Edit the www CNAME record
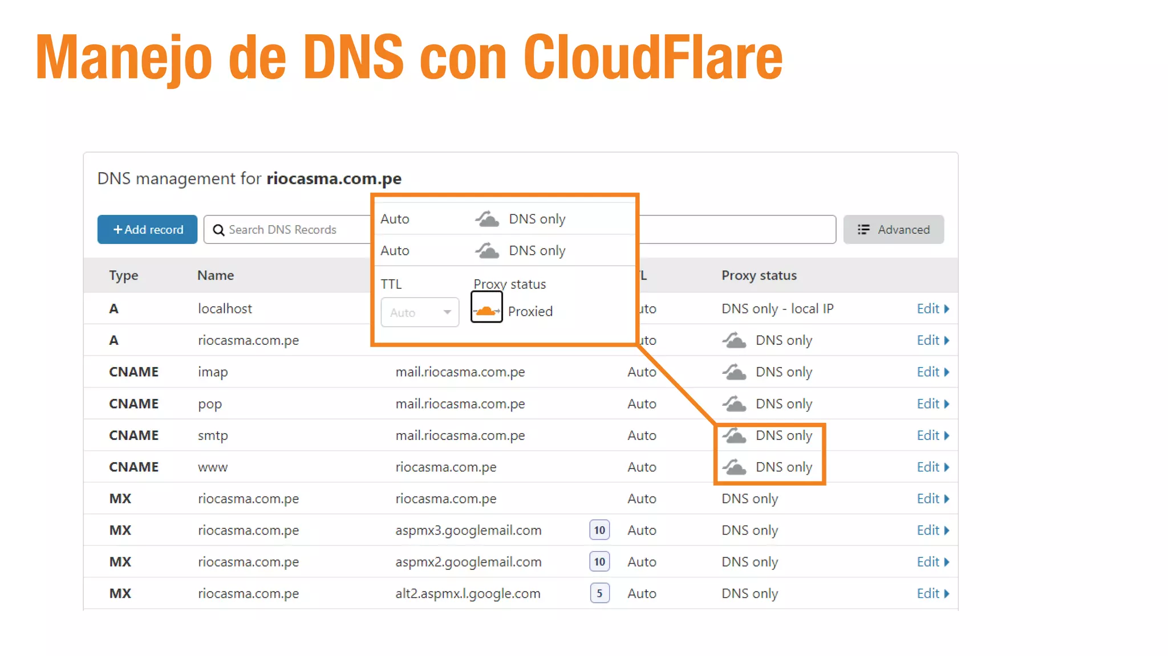The image size is (1168, 656). tap(933, 467)
